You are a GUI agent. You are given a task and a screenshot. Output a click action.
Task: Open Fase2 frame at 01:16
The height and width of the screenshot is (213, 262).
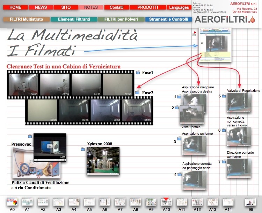pyautogui.click(x=137, y=110)
